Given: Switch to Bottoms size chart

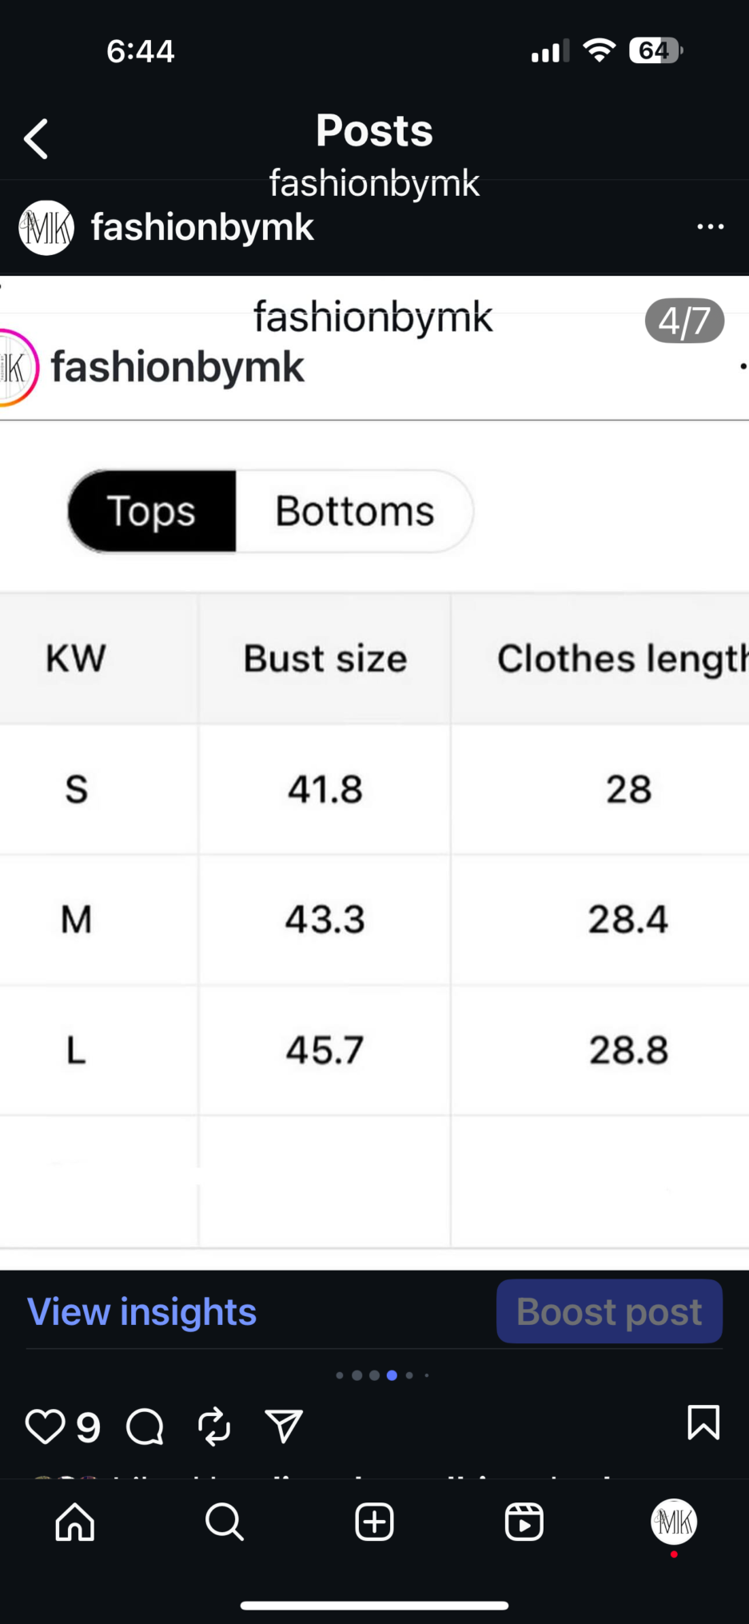Looking at the screenshot, I should pos(354,511).
